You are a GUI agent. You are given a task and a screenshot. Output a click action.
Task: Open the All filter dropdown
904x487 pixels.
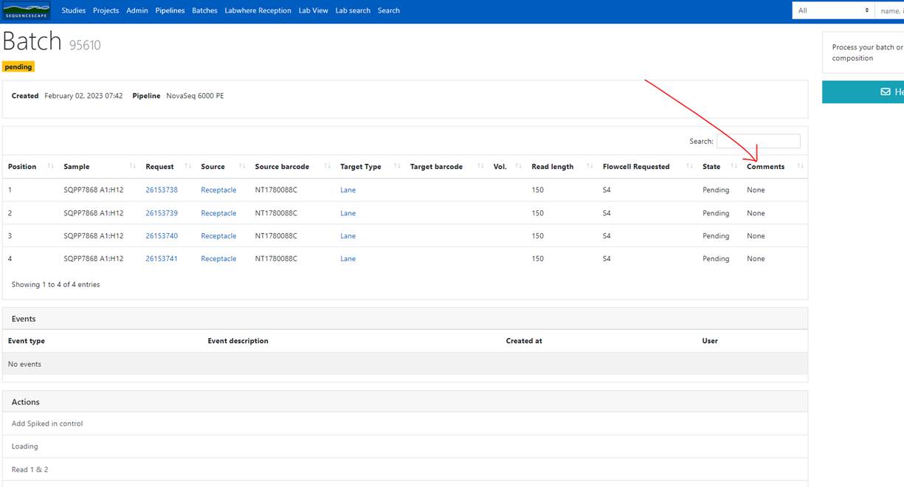click(832, 10)
